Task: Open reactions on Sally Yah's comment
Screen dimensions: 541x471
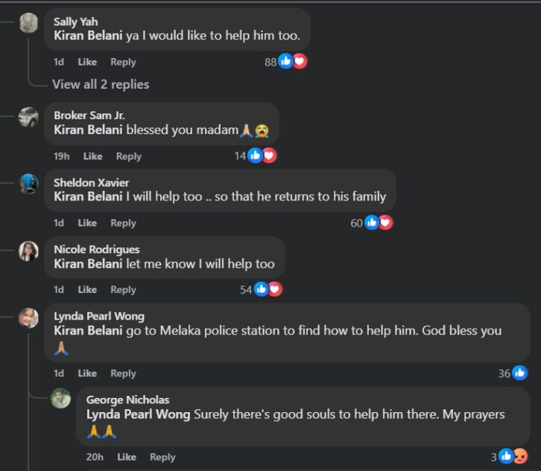Action: (285, 62)
